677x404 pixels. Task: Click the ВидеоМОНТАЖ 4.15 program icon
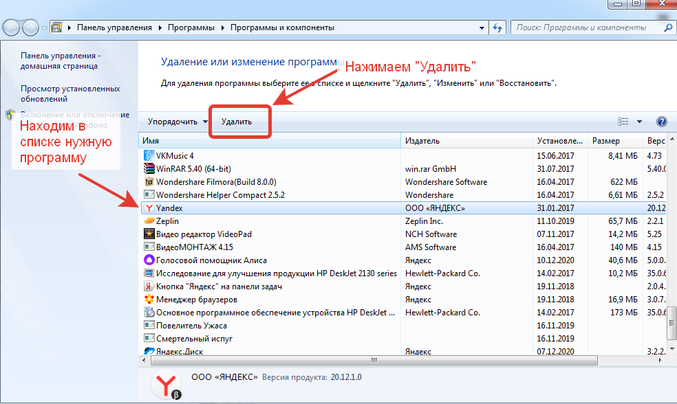click(149, 247)
